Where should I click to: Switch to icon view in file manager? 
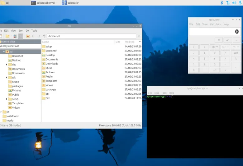click(15, 36)
